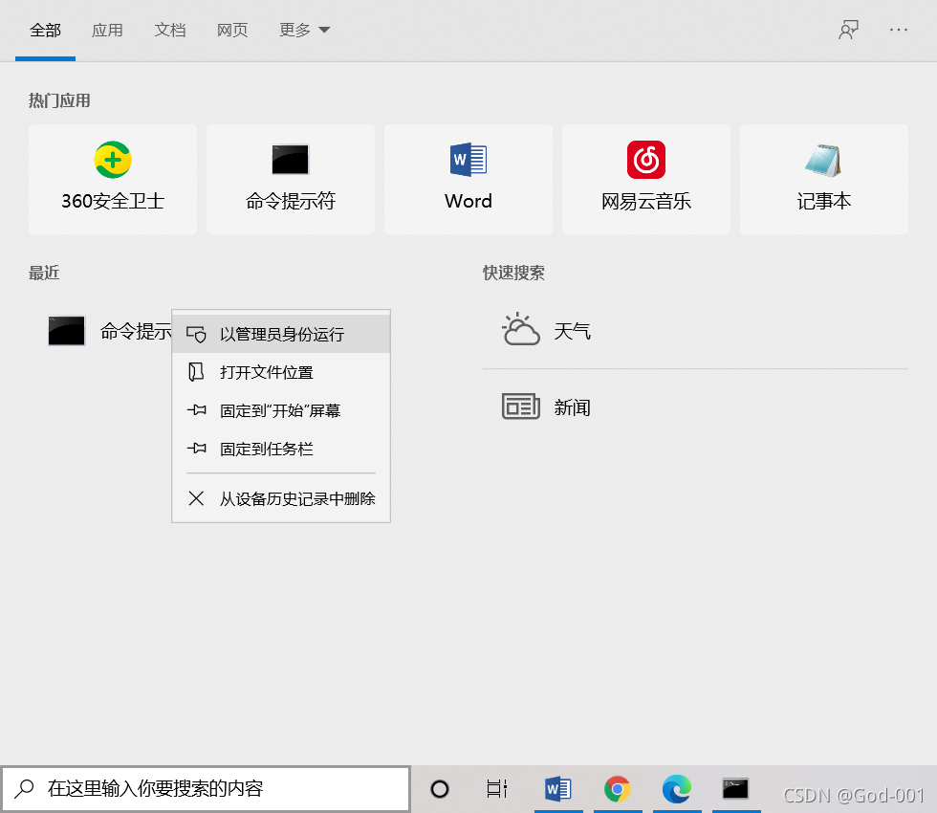Choose 从设备历史记录中删除
This screenshot has width=937, height=813.
[x=281, y=498]
